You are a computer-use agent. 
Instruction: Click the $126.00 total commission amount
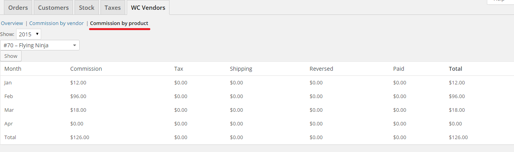click(80, 138)
